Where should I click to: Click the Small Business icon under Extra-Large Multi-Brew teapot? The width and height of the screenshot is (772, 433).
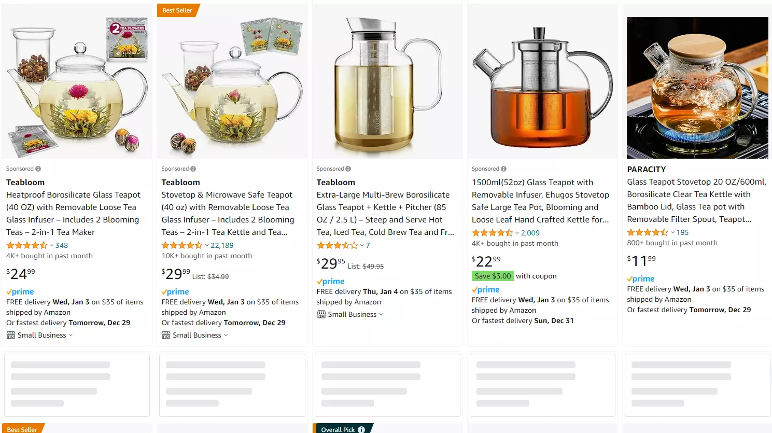pyautogui.click(x=321, y=314)
